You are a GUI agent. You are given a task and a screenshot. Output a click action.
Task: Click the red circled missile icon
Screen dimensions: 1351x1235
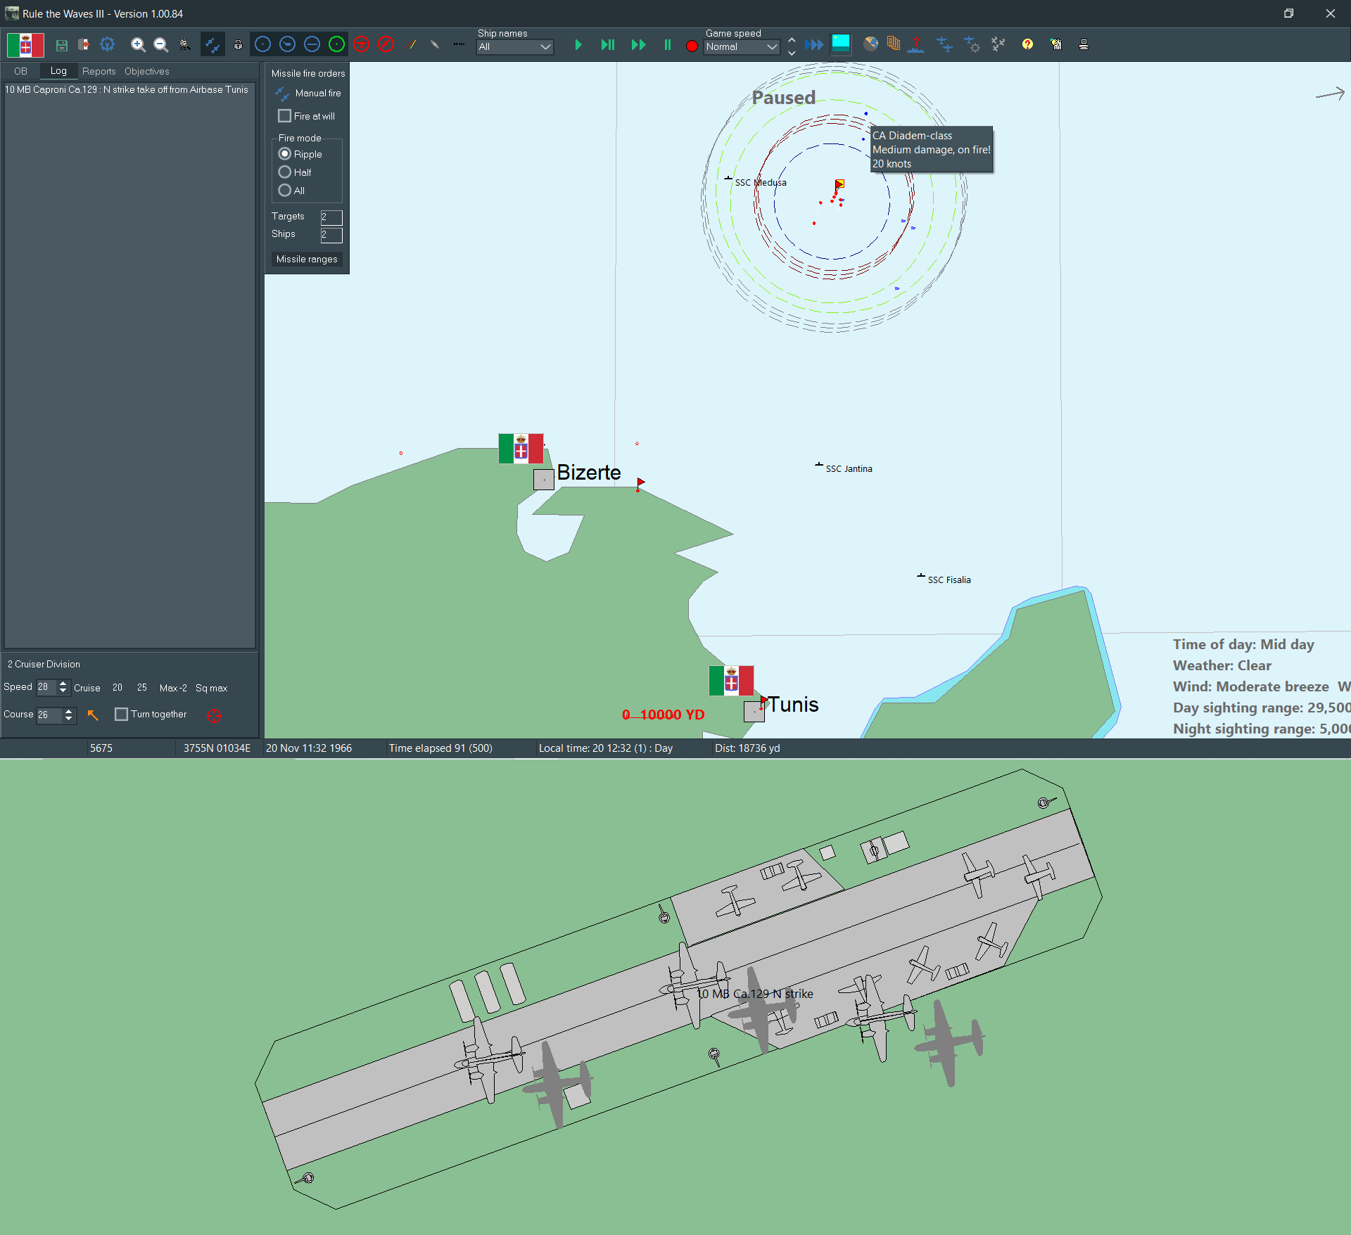(x=386, y=44)
